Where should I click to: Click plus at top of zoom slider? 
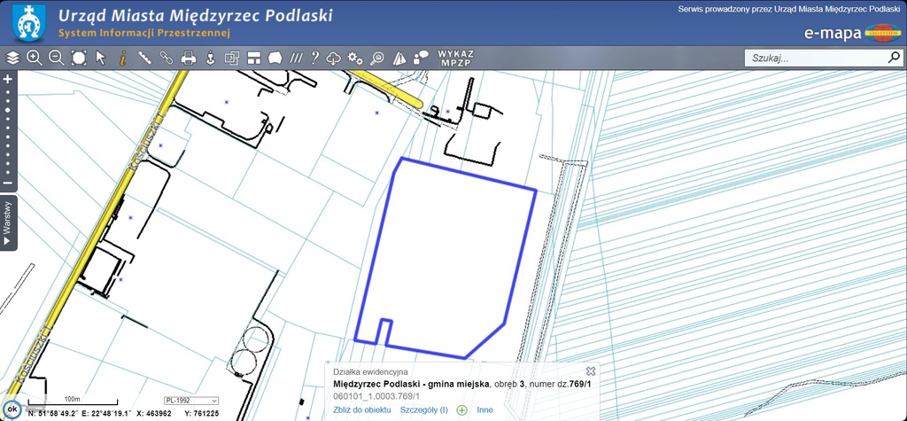click(8, 79)
